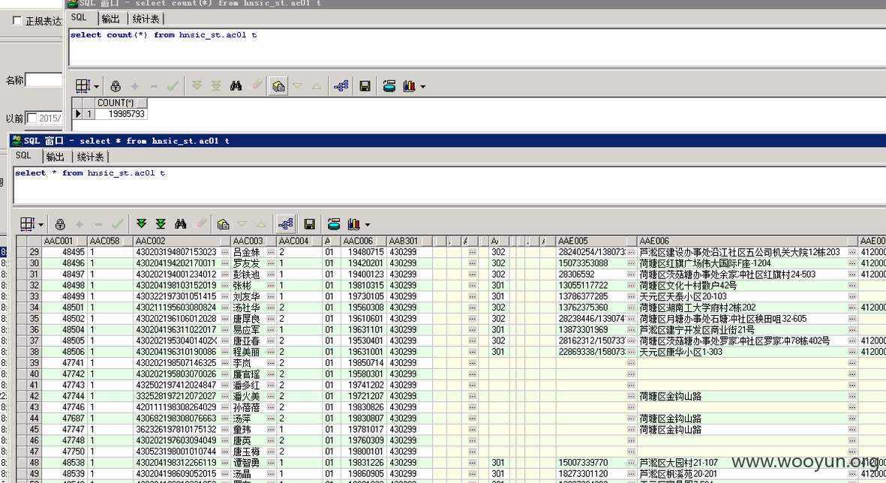Switch to 统计表 tab in count(*) window
This screenshot has width=886, height=483.
click(x=146, y=19)
